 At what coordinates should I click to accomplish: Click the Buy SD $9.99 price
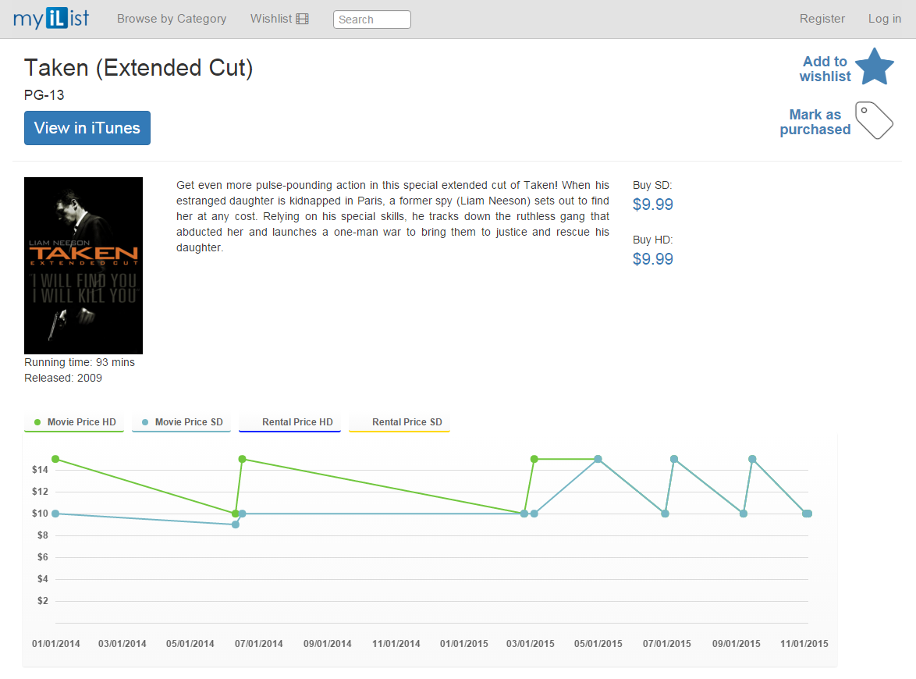coord(652,204)
